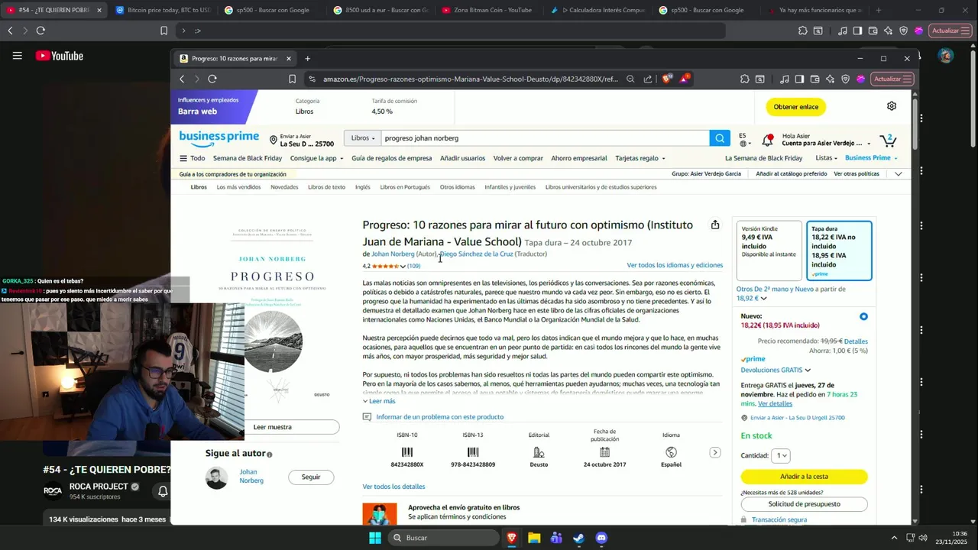The width and height of the screenshot is (978, 550).
Task: Open Guía de regalos de empresa
Action: click(392, 158)
